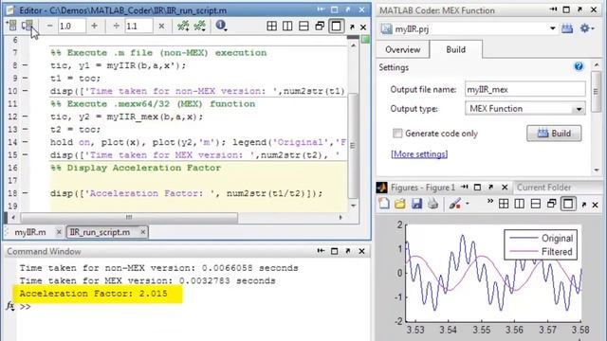Click New Figure icon in Figures toolbar

coord(384,204)
